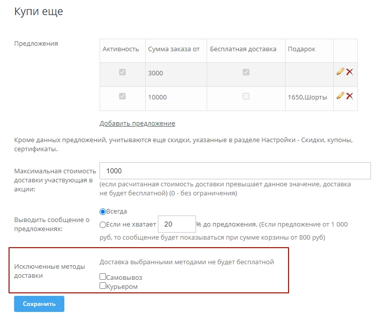Select the Если не хватает radio option

tap(103, 225)
